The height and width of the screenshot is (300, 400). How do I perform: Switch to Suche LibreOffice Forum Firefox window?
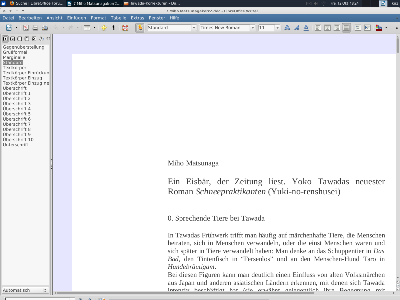click(37, 3)
